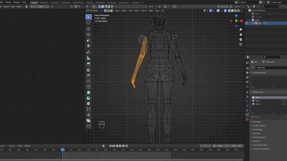Screen dimensions: 287x161
Task: Pick the Measure tool
Action: 88,58
